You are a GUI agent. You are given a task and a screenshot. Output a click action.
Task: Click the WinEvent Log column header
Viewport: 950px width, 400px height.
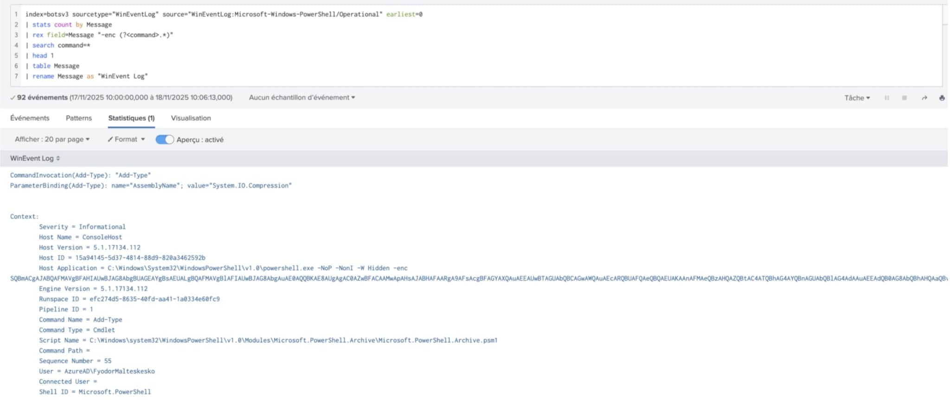(x=32, y=159)
